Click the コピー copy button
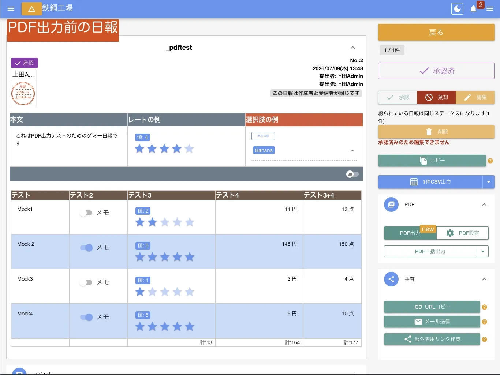Viewport: 500px width, 375px height. click(x=432, y=161)
